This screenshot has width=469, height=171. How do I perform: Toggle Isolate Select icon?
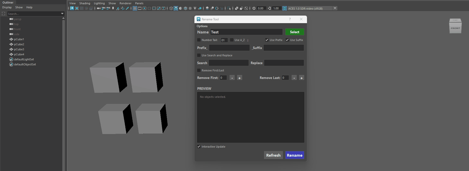[229, 8]
